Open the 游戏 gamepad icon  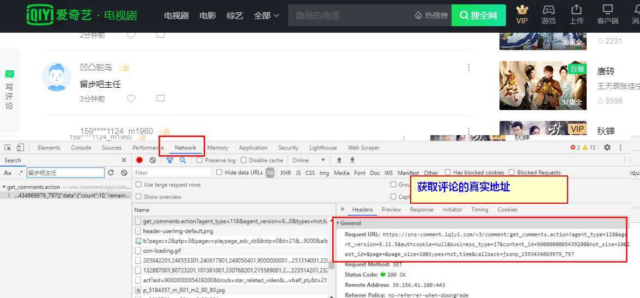pyautogui.click(x=548, y=15)
